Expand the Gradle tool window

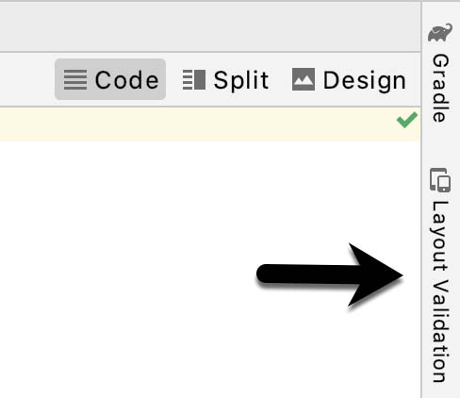[440, 73]
